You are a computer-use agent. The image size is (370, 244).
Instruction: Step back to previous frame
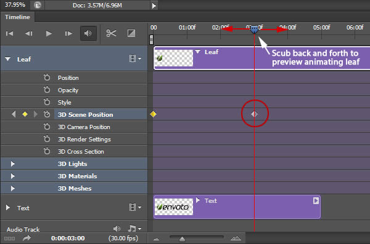click(29, 34)
